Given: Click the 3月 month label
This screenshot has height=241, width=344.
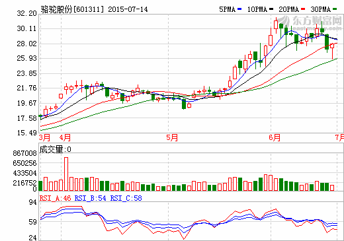Looking at the screenshot, I should point(44,138).
